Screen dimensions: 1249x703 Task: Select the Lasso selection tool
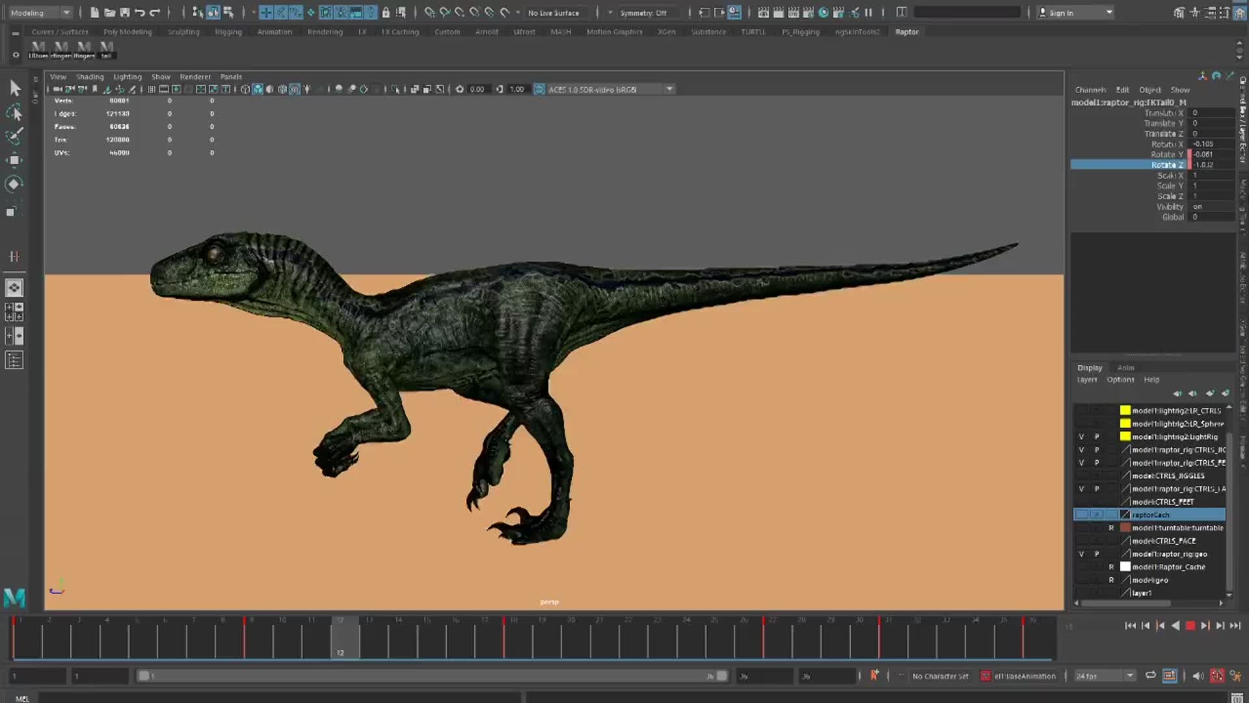(15, 113)
